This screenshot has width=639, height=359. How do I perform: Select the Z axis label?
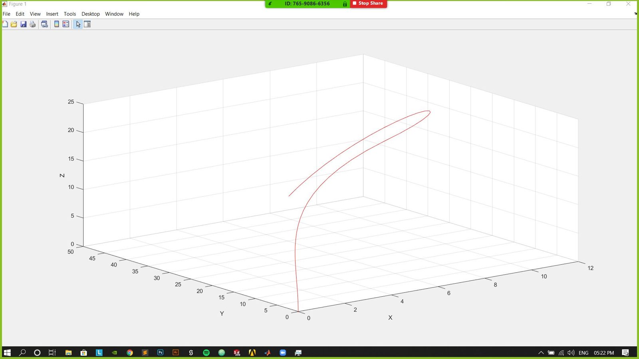(x=62, y=176)
